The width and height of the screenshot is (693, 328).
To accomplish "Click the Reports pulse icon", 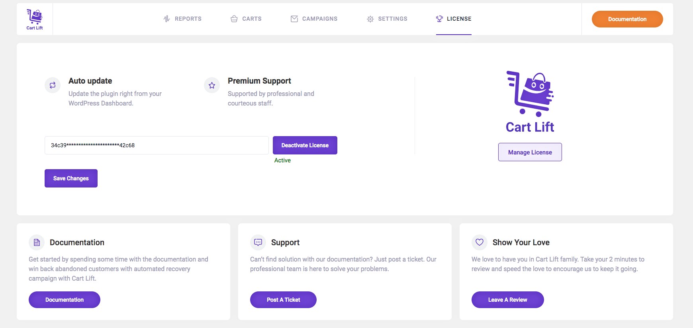I will click(167, 19).
